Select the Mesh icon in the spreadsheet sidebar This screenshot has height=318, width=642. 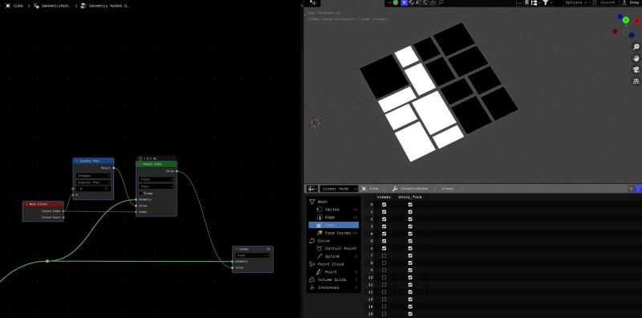pos(311,202)
